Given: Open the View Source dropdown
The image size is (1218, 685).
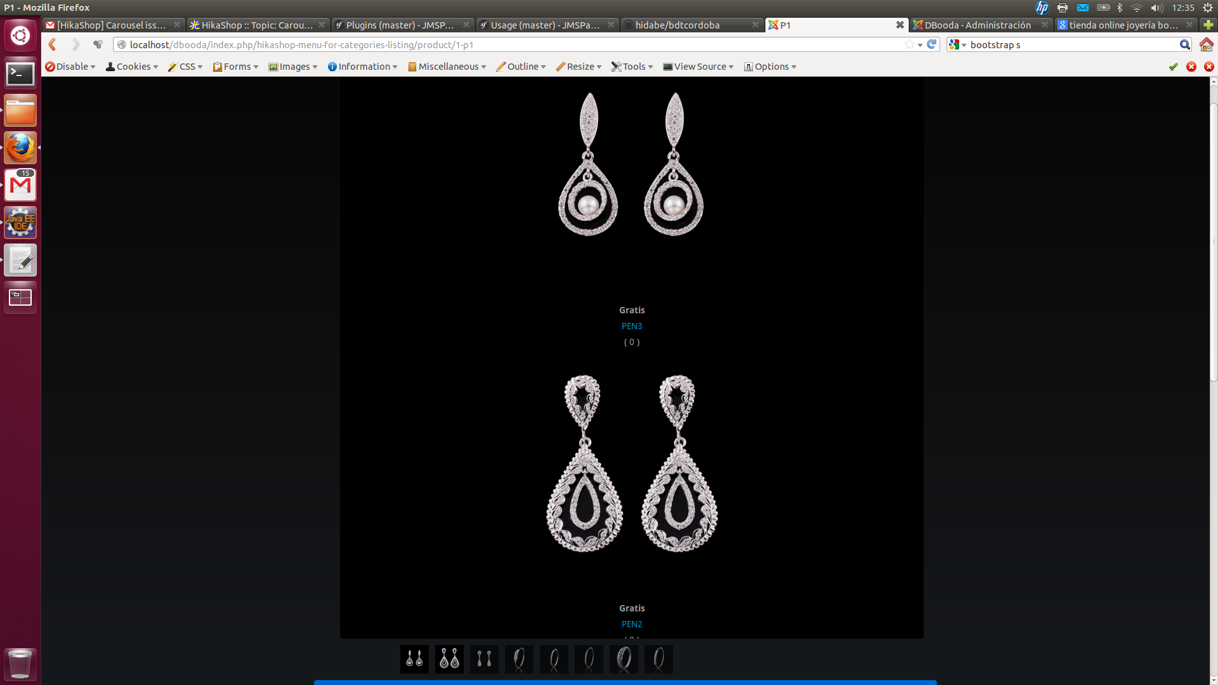Looking at the screenshot, I should (x=698, y=67).
